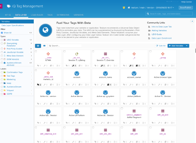Click the yellow notification bell icon
Screen dimensions: 196x143
(x=124, y=7)
